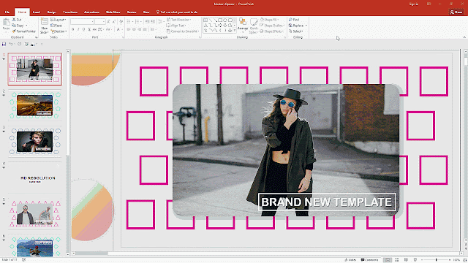Open the font name combo box
This screenshot has width=468, height=263.
click(x=83, y=21)
